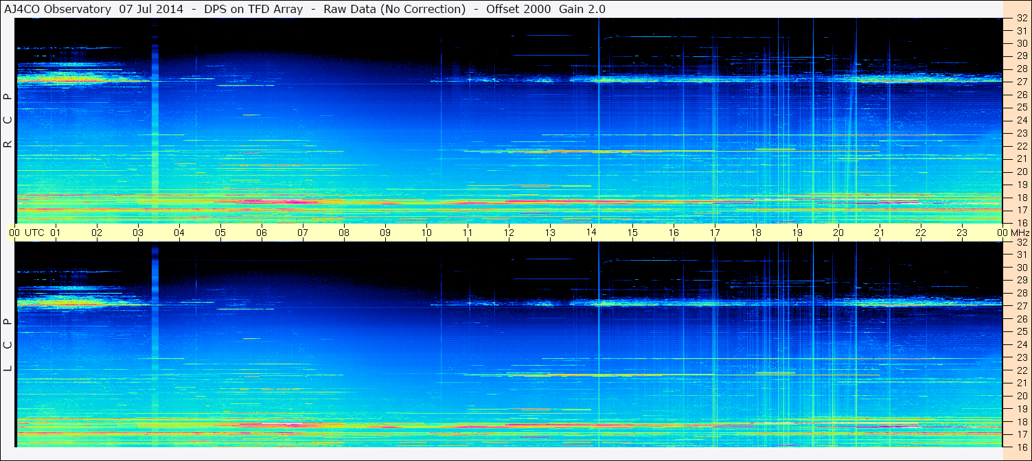Select the 23 hour marker on time axis

coord(961,233)
